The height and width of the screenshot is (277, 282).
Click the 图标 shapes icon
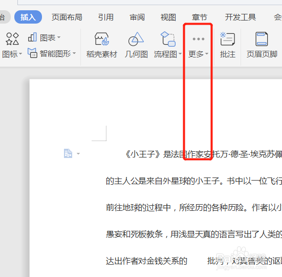[x=12, y=38]
